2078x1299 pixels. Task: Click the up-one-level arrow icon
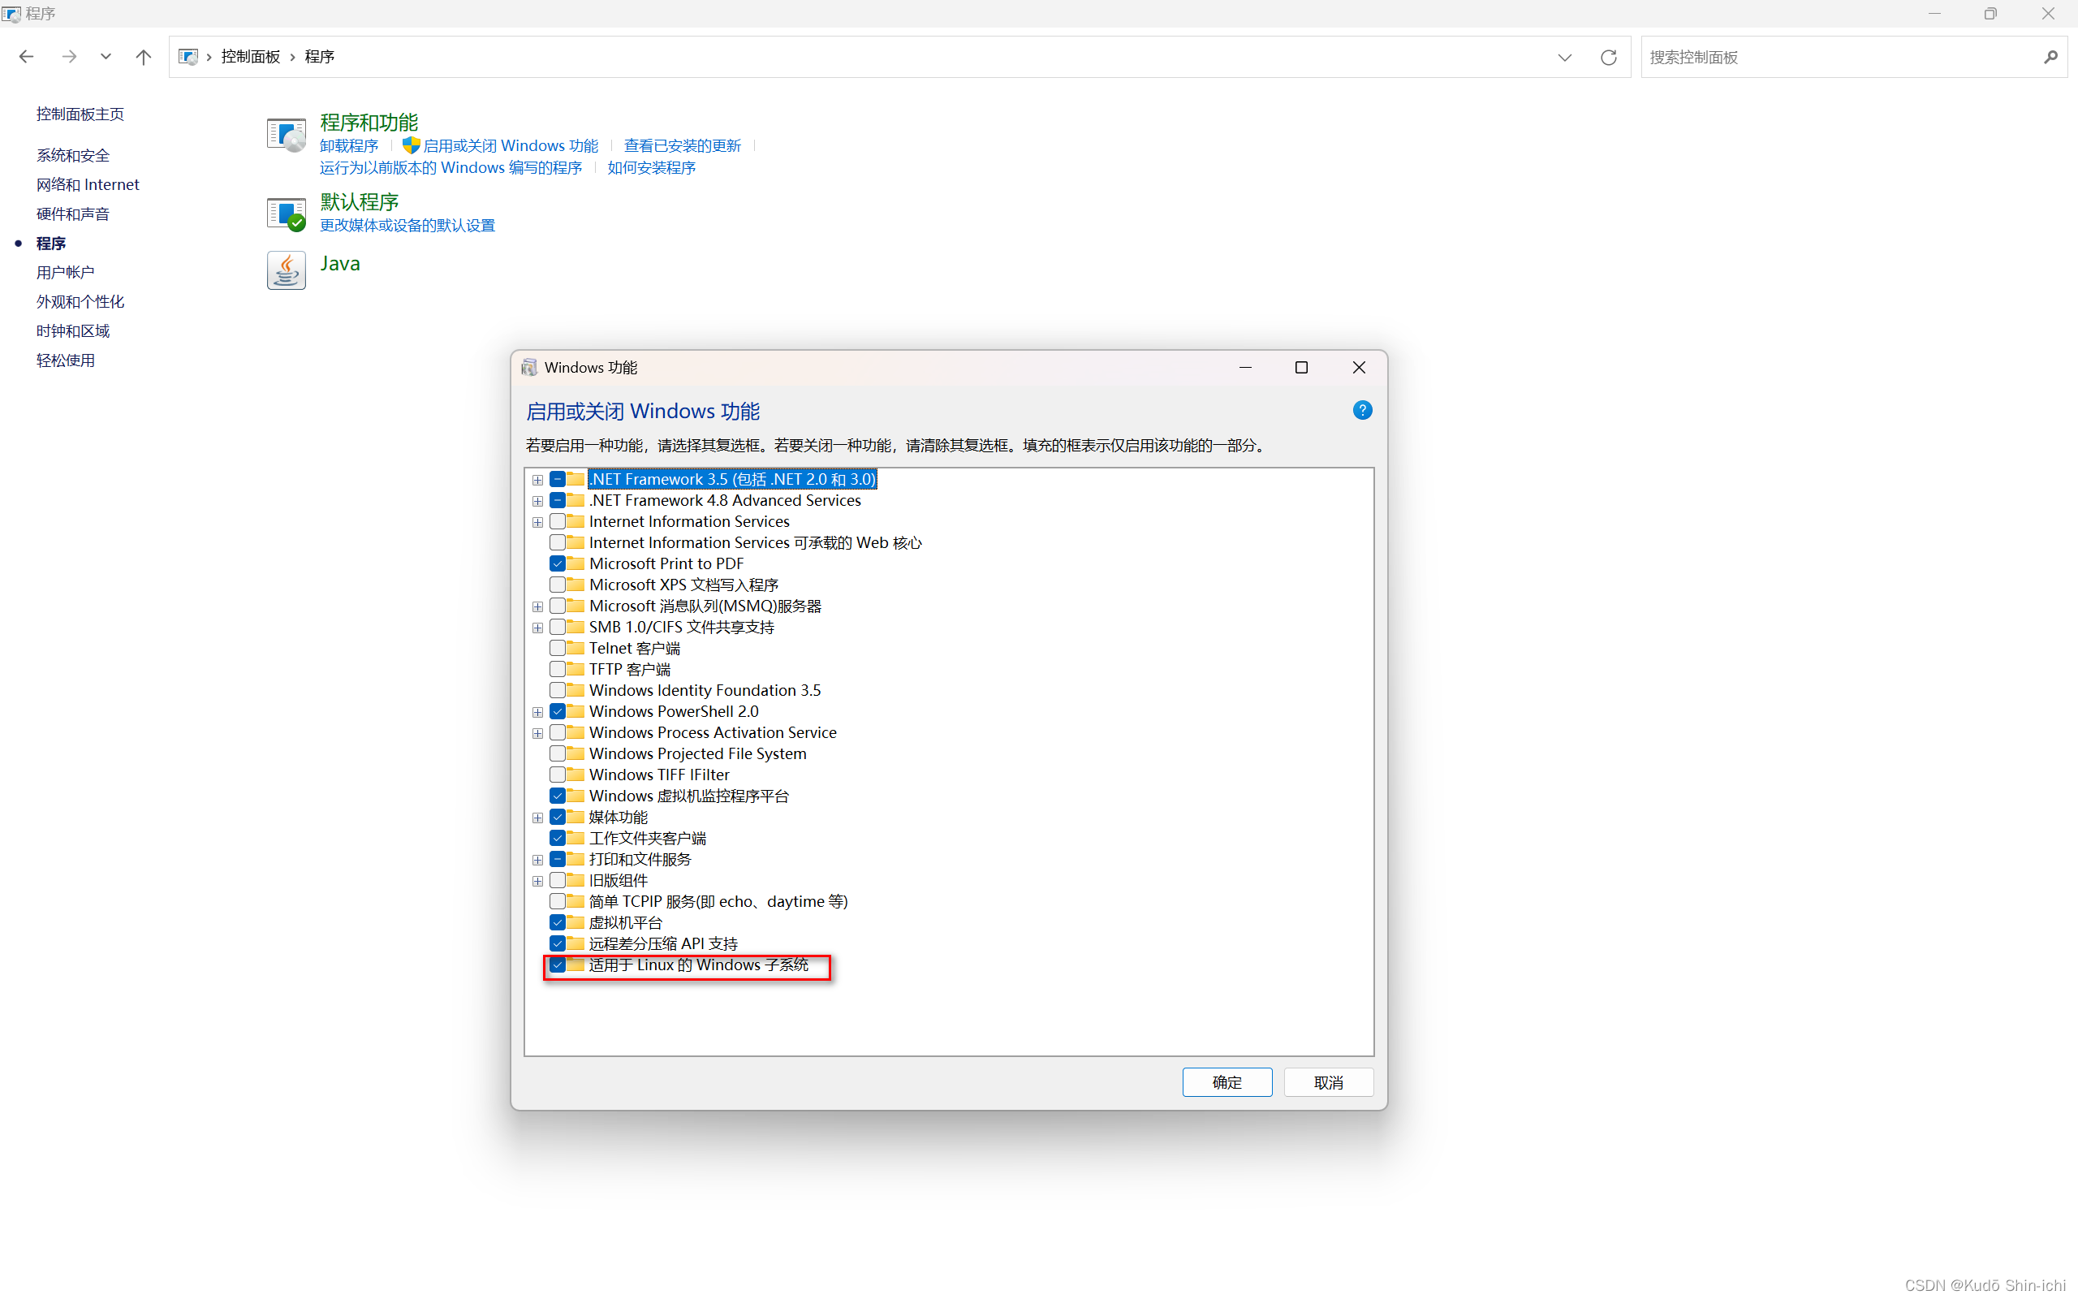(144, 57)
